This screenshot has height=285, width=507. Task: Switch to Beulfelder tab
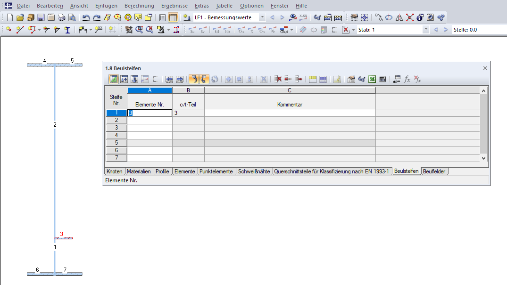434,171
